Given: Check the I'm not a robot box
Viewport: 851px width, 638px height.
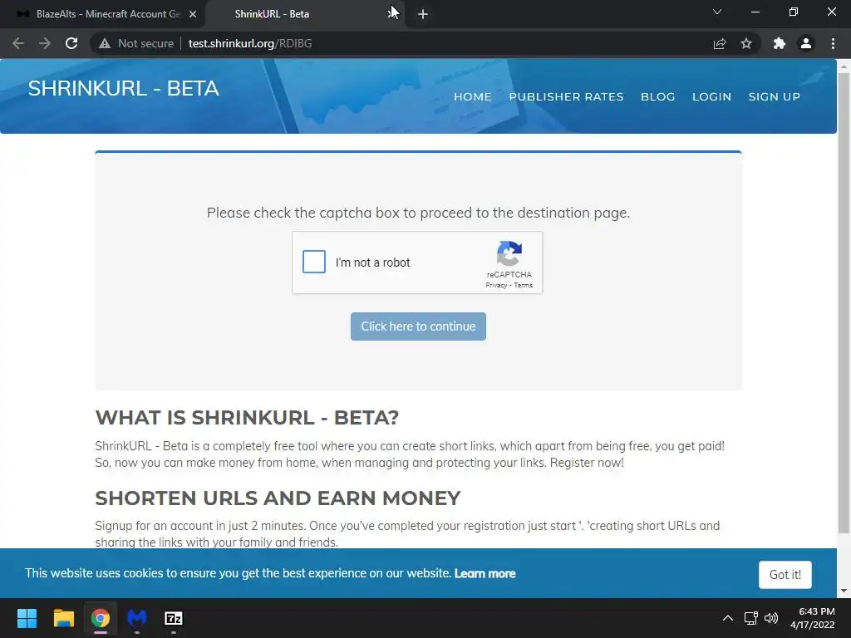Looking at the screenshot, I should (x=313, y=262).
